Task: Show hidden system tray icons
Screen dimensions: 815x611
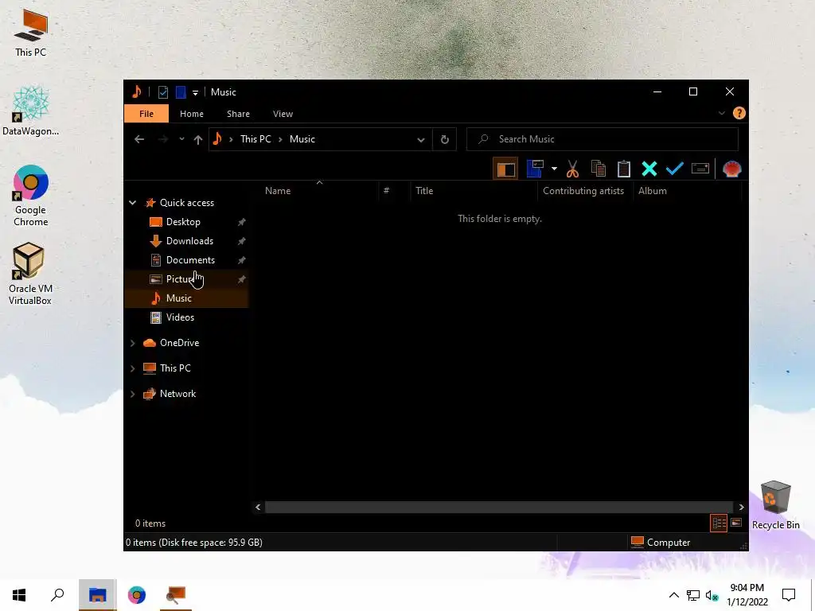Action: point(673,595)
